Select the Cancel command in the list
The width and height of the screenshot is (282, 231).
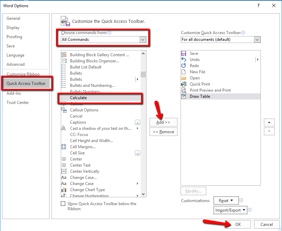point(101,116)
